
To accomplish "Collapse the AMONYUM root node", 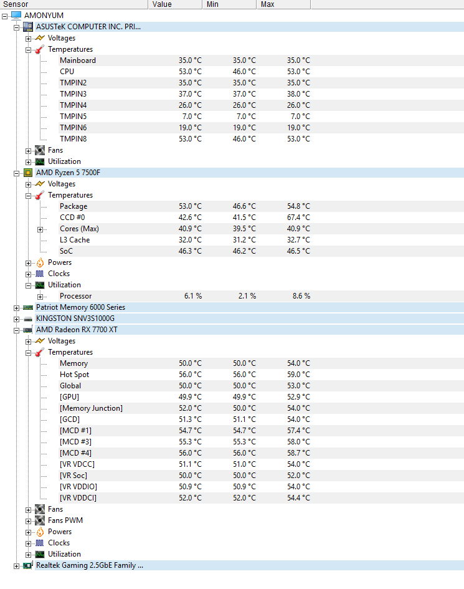I will point(5,16).
